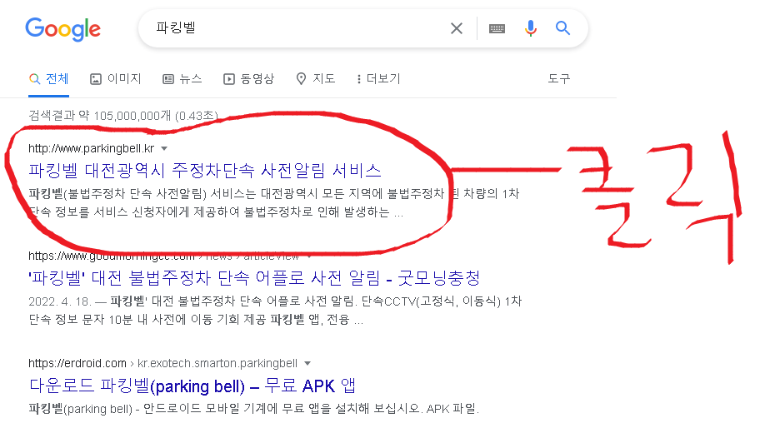770x443 pixels.
Task: Click the 2022. 4. 18. date snippet
Action: 60,301
